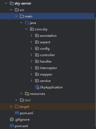
Task: Click the com.sky package icon
Action: pos(32,29)
